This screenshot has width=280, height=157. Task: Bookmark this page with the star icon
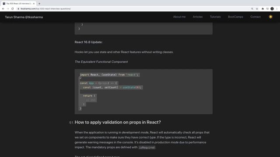(257, 9)
